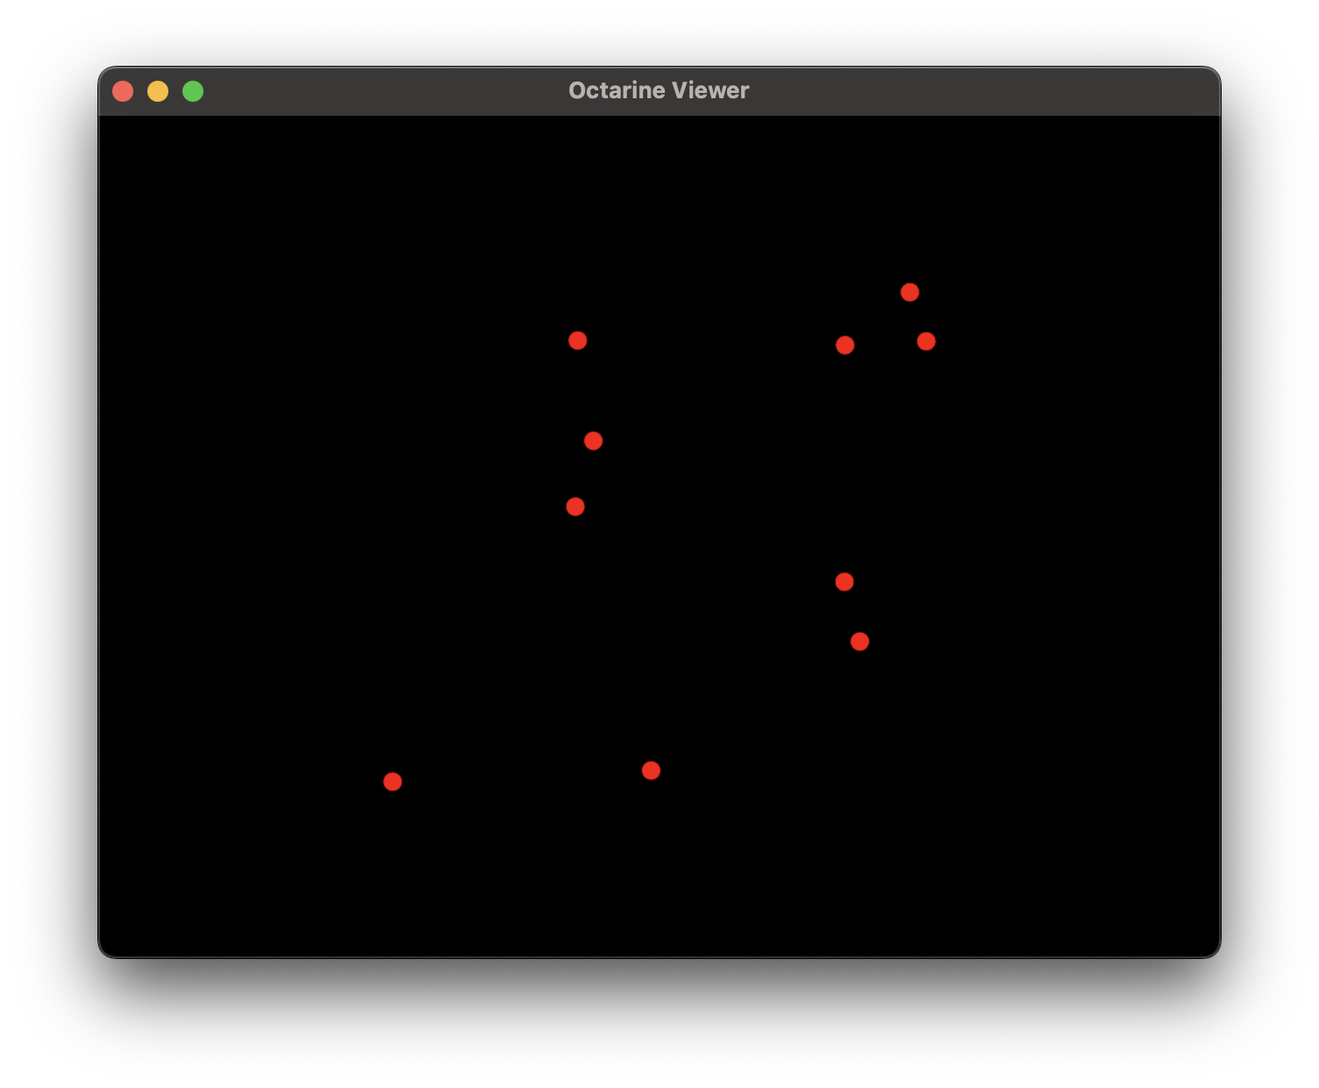Viewport: 1319px width, 1088px height.
Task: Select lower dot of the lower-right pair
Action: click(x=859, y=641)
